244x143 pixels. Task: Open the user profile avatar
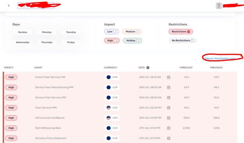tap(219, 5)
